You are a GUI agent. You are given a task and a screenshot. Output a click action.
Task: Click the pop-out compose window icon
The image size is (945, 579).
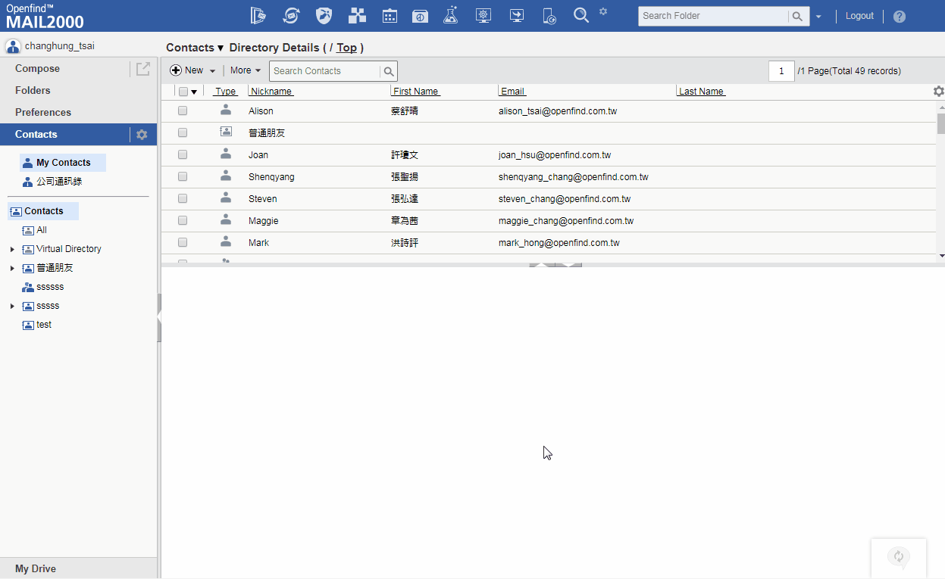pyautogui.click(x=142, y=69)
